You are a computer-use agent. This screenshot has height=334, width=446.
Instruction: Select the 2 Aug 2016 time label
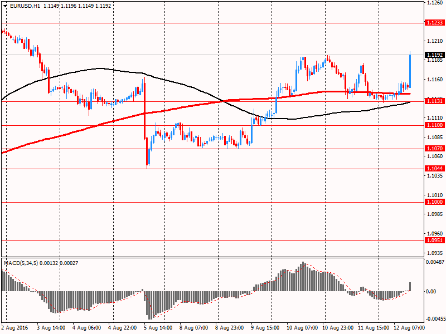coord(15,328)
